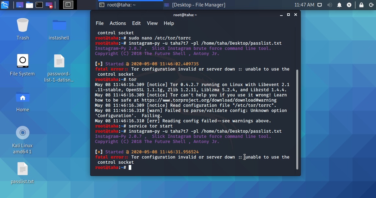Open the notifications bell icon
The height and width of the screenshot is (198, 376).
tap(339, 5)
